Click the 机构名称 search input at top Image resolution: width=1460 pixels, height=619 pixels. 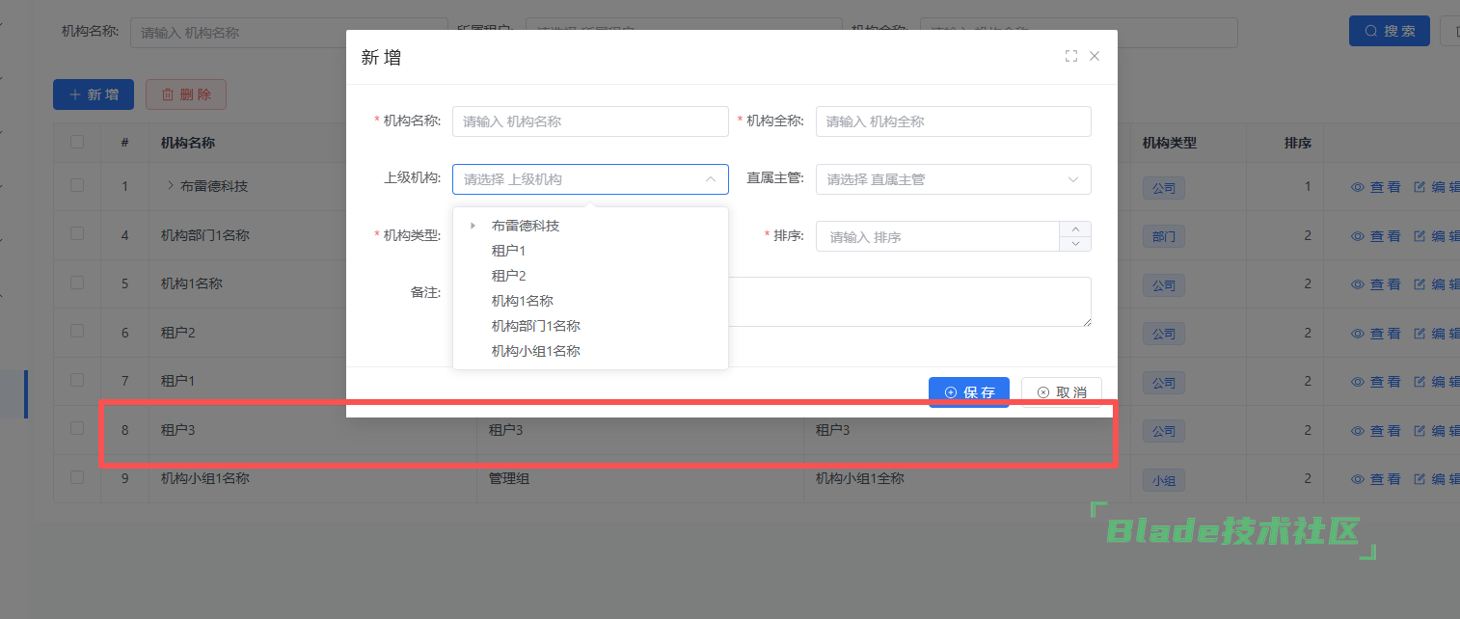(289, 32)
